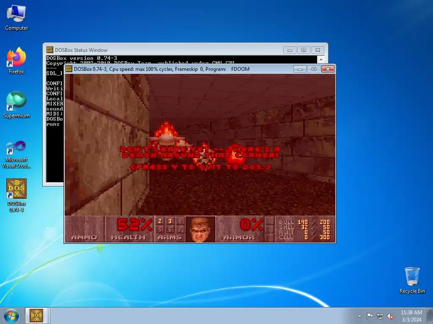Select the Recycle Bin desktop icon
The width and height of the screenshot is (433, 324).
(412, 280)
